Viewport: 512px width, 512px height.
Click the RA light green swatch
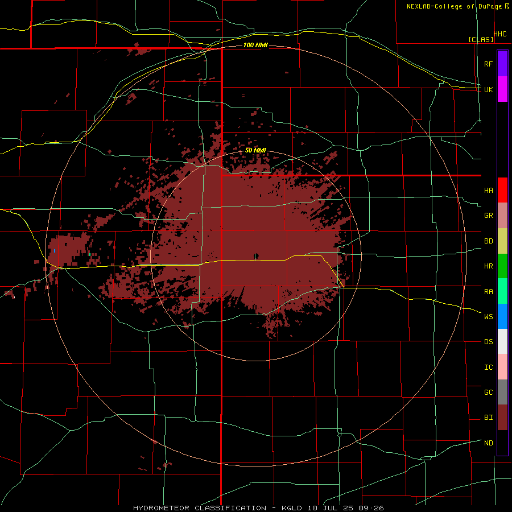(502, 291)
